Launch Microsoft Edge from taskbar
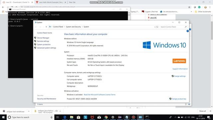Viewport: 213px width, 120px height. (x=65, y=117)
